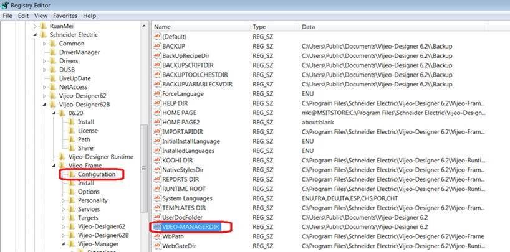This screenshot has width=510, height=252.
Task: Click the IMPORTAPIDIR value icon
Action: click(157, 132)
